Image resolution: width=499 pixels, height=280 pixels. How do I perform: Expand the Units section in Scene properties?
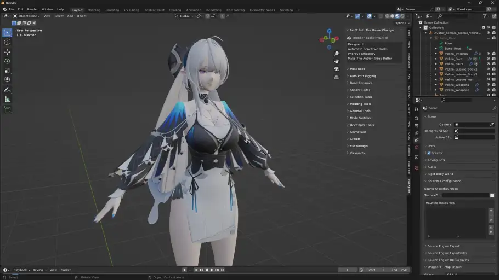[x=431, y=146]
